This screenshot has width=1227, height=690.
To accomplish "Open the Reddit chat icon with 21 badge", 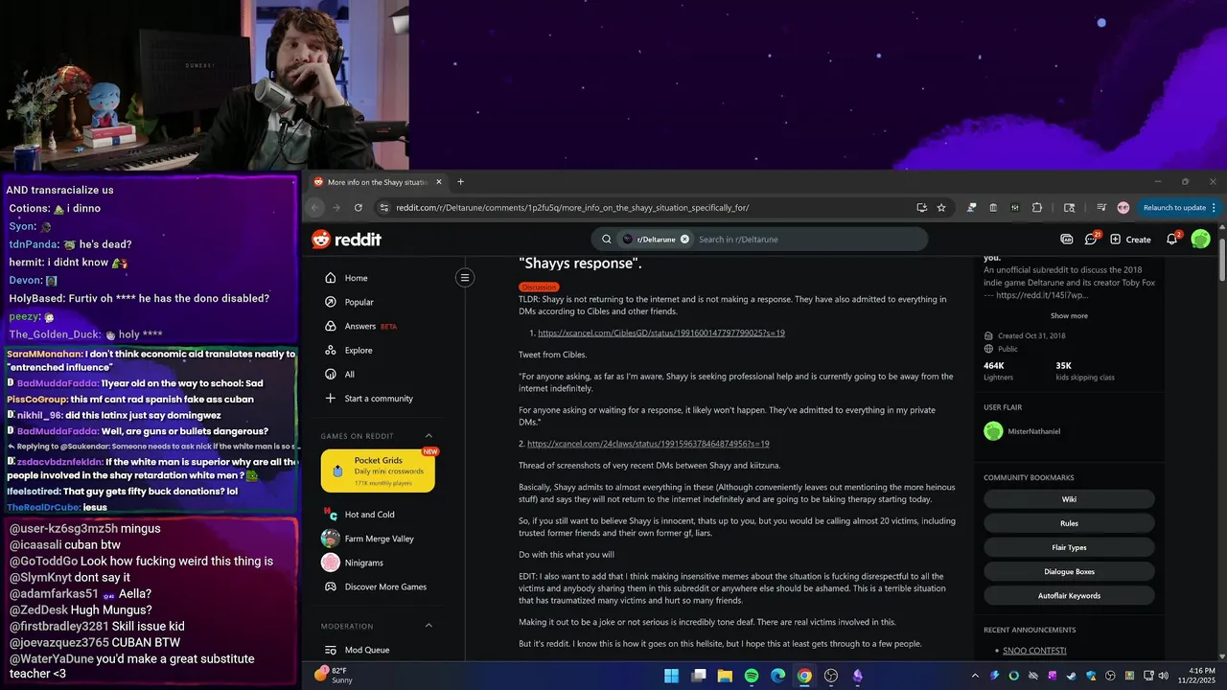I will click(x=1091, y=240).
